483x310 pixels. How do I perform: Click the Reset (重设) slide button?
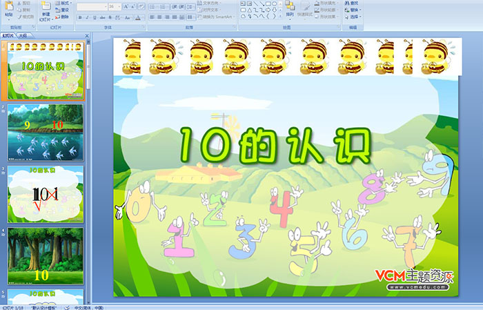point(64,10)
